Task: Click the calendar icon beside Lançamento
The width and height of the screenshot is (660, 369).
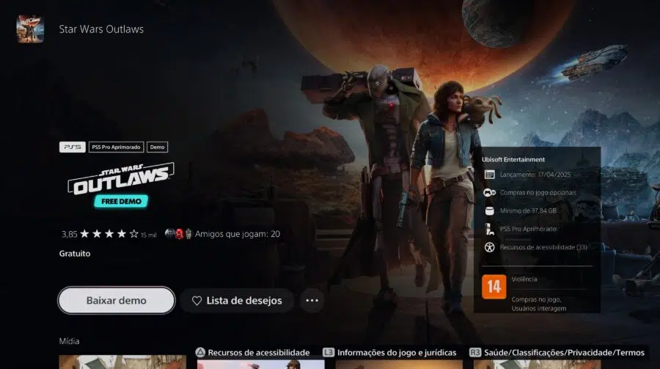Action: click(x=489, y=175)
